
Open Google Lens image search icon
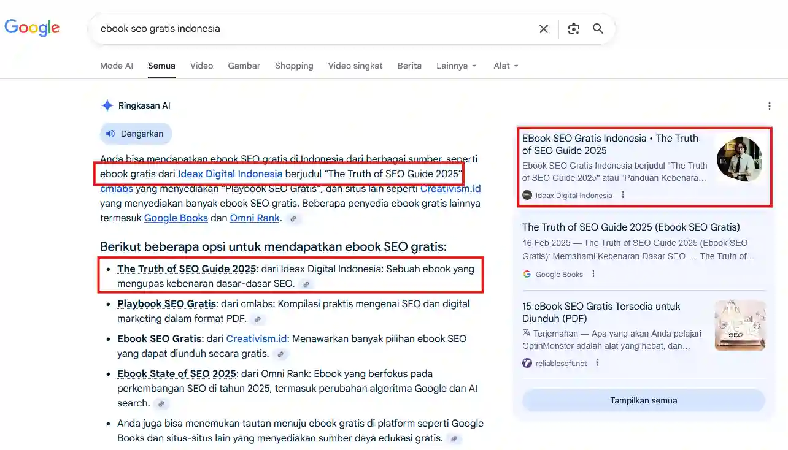coord(573,29)
